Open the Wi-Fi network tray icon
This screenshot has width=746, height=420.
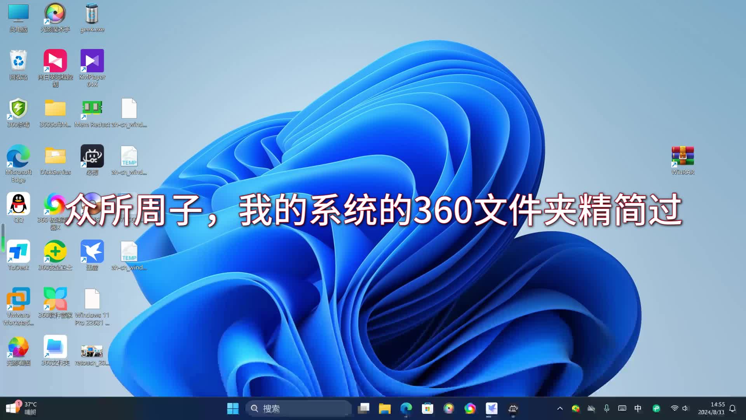pos(675,408)
